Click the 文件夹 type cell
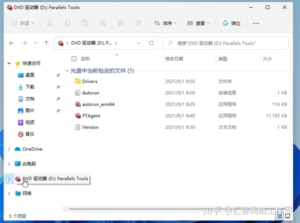The width and height of the screenshot is (300, 223). (x=225, y=81)
